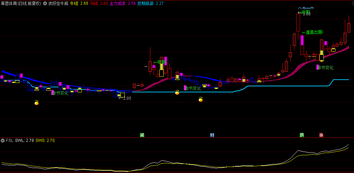354x173 pixels.
Task: Click the leftmost 季节变化 label
Action: click(60, 93)
